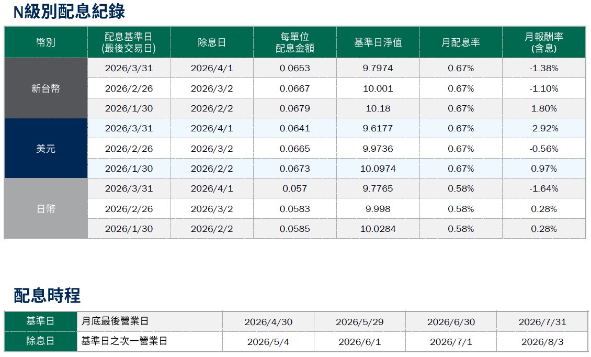
Task: Select the 配息基準日 (最後交易日) column header
Action: pos(129,42)
